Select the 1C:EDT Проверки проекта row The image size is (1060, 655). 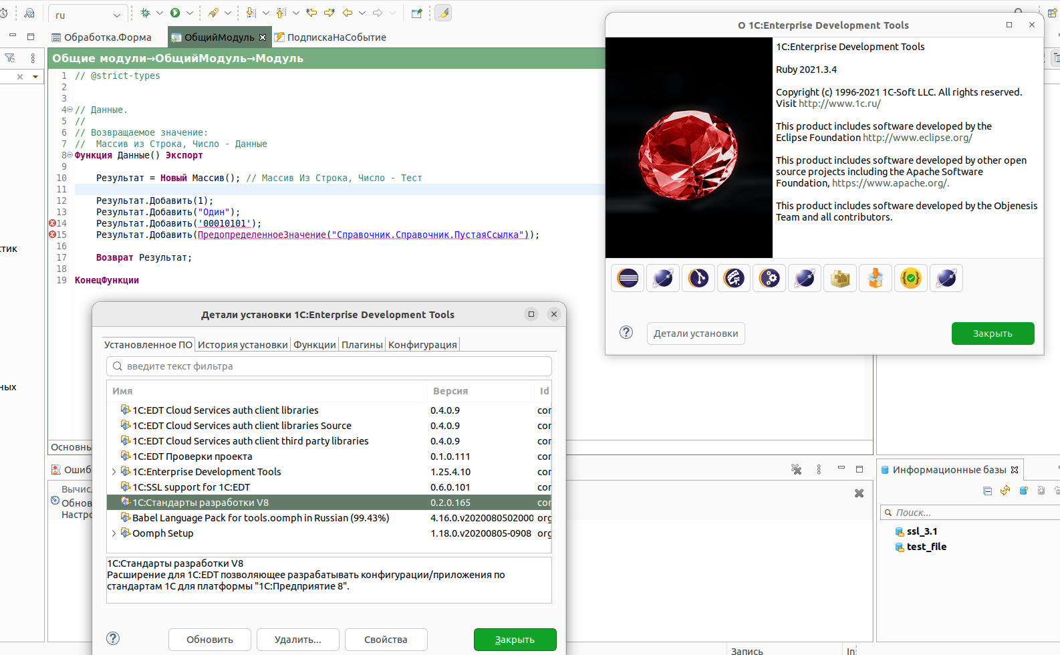click(329, 456)
